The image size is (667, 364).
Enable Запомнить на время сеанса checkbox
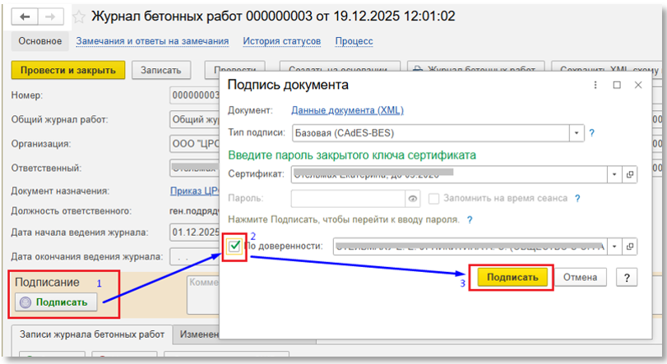coord(434,198)
